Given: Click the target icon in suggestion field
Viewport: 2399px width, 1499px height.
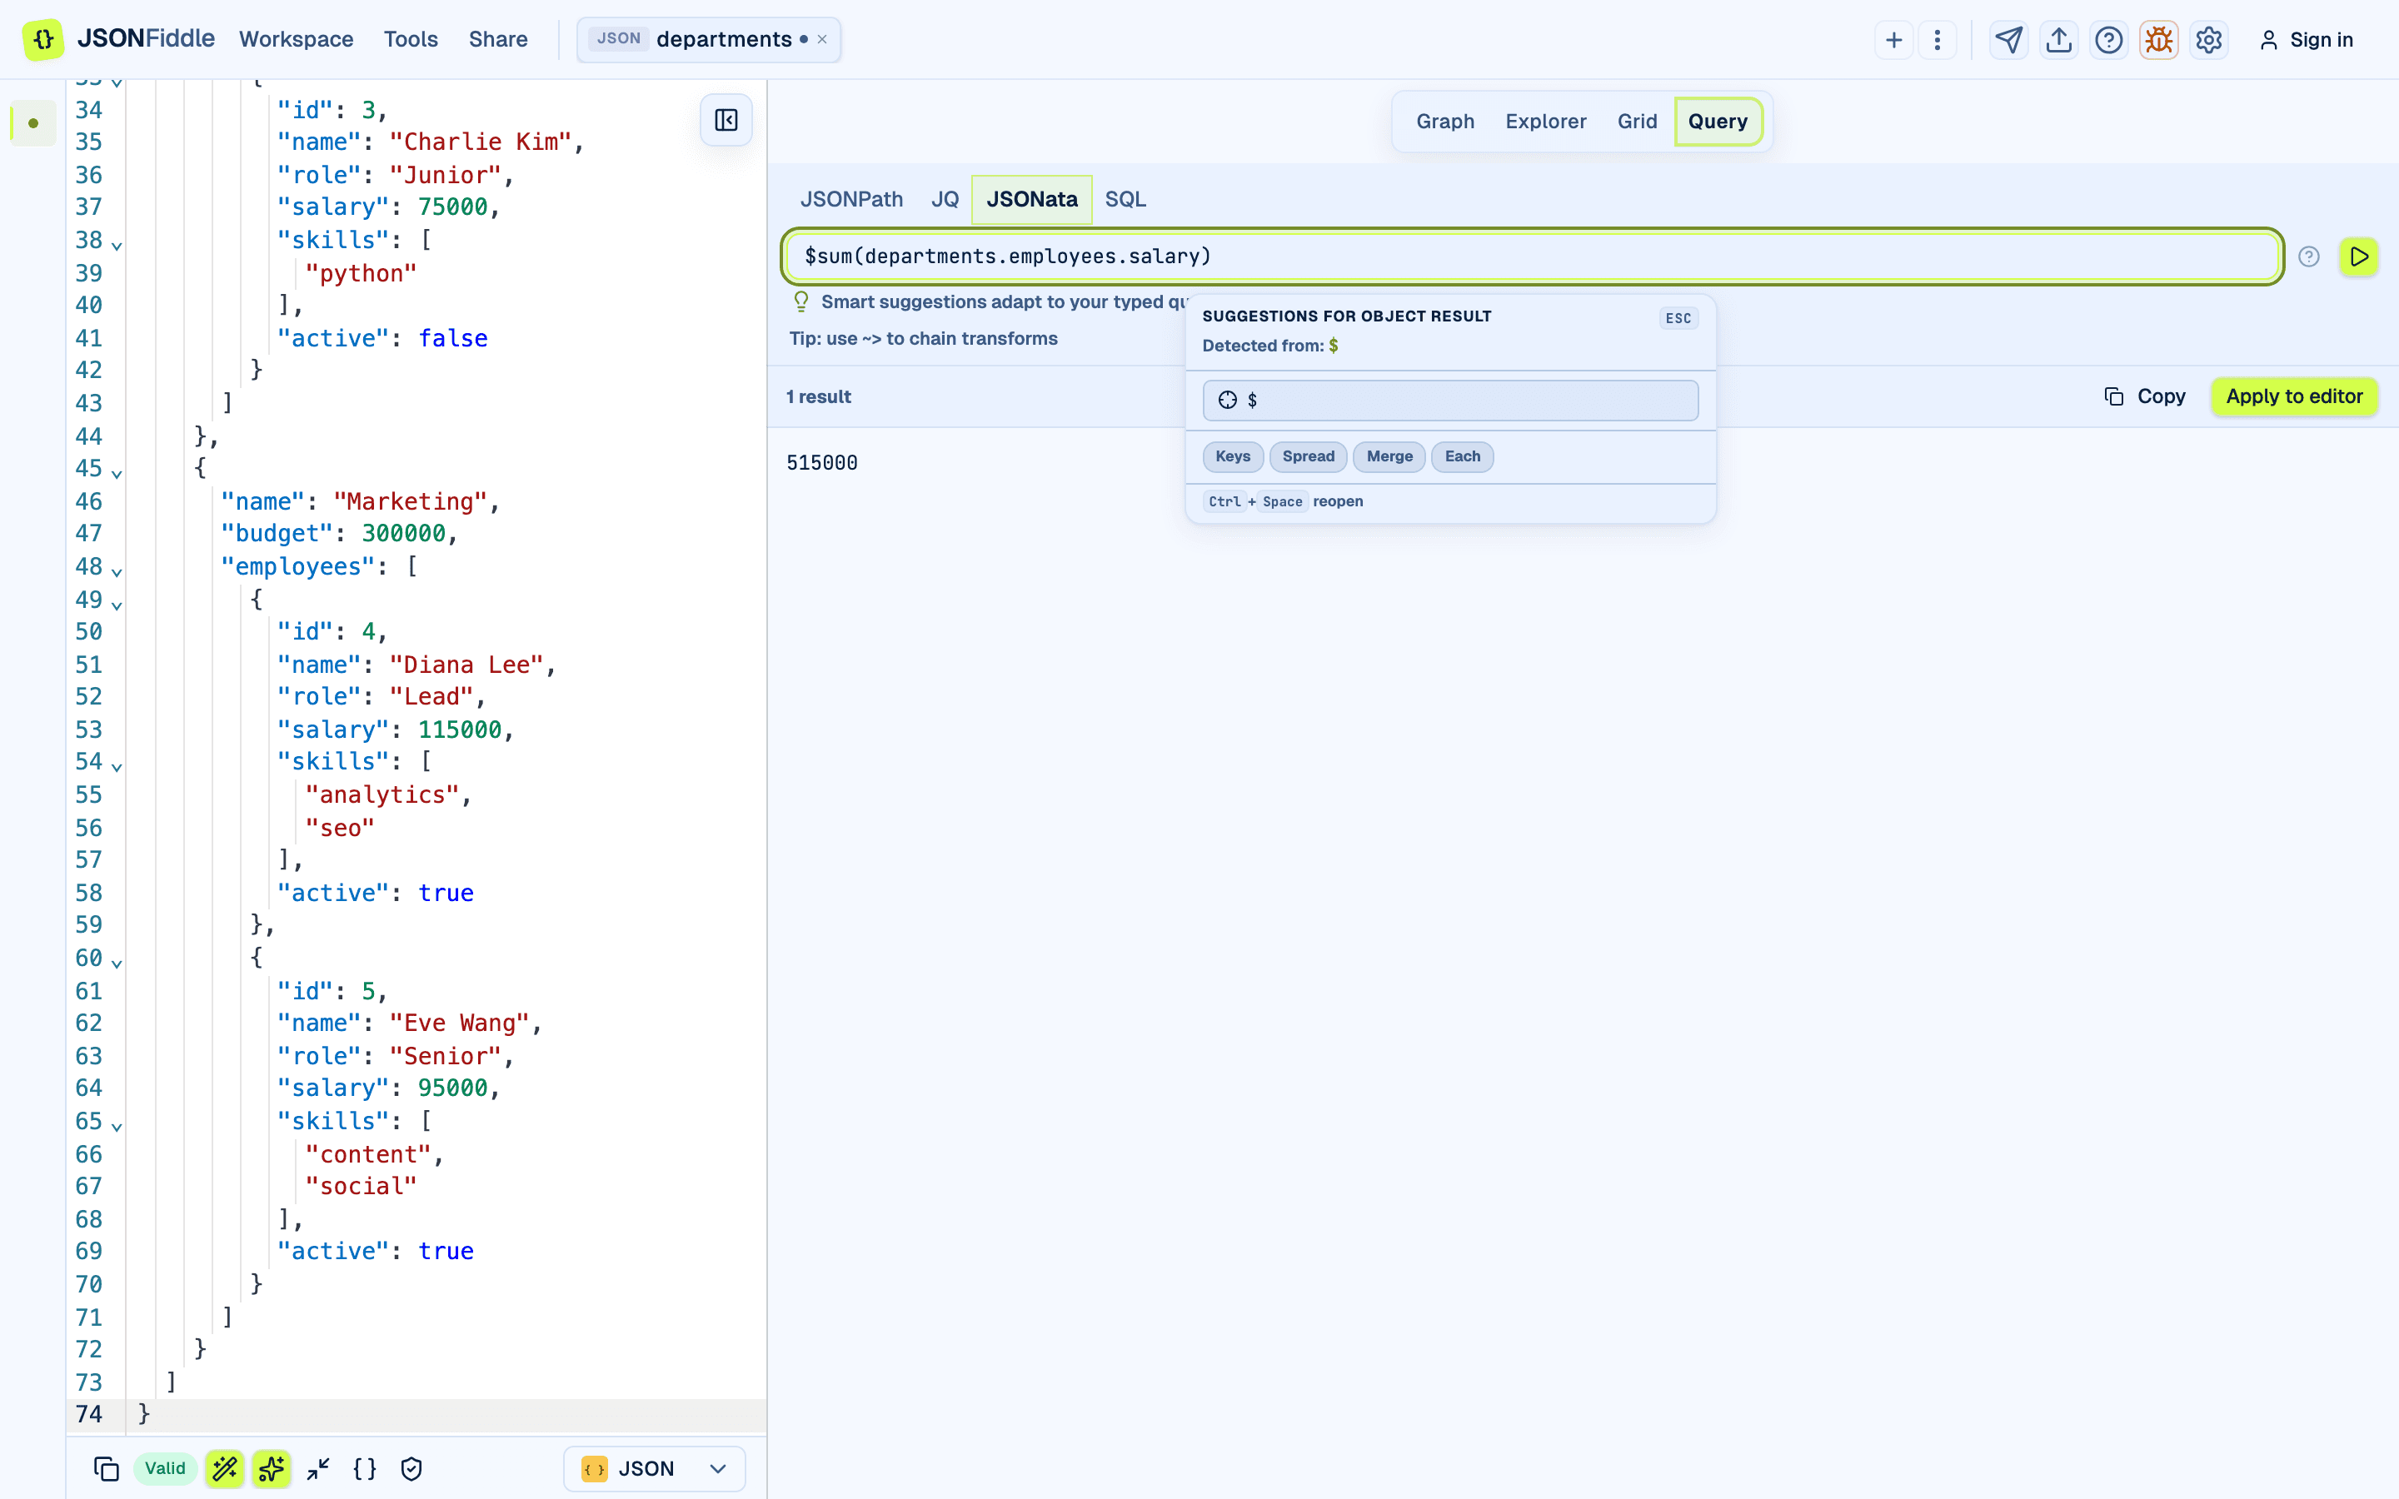Looking at the screenshot, I should tap(1227, 400).
